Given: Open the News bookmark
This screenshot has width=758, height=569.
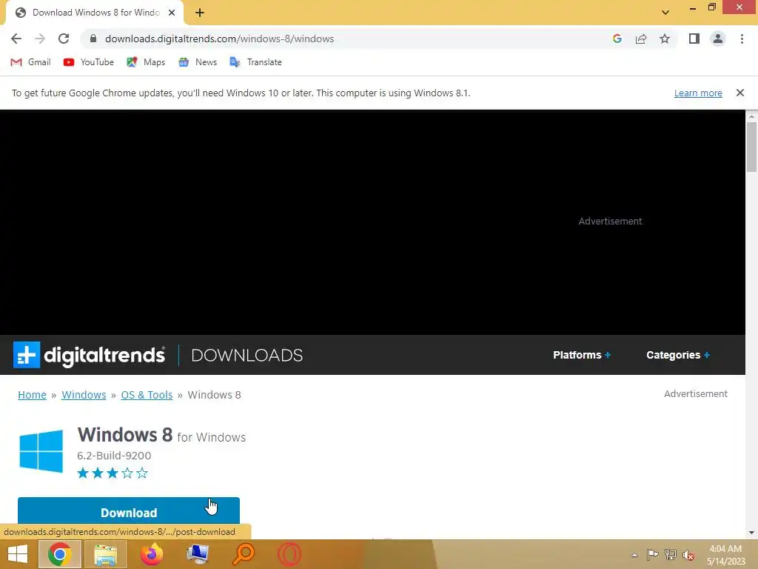Looking at the screenshot, I should (198, 62).
